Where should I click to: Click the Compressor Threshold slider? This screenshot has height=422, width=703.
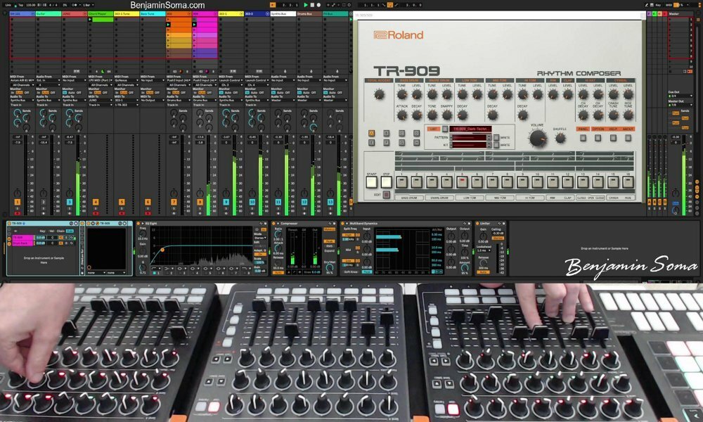pos(292,249)
